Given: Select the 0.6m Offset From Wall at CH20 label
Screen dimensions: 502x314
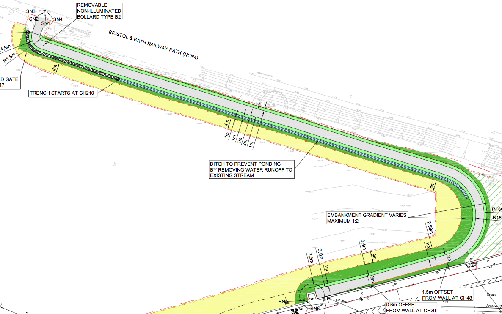Looking at the screenshot, I should click(410, 307).
